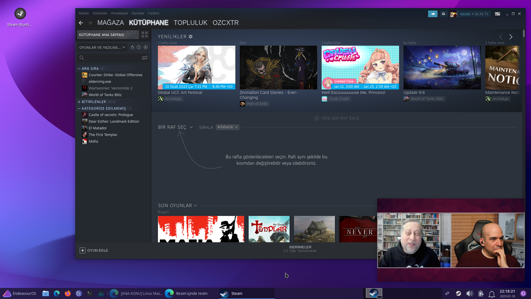Open the volume control tray icon
The width and height of the screenshot is (531, 299).
click(x=470, y=293)
